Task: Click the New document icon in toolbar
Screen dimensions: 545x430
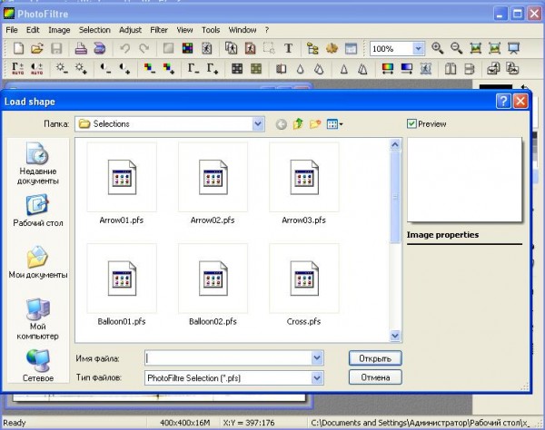Action: click(18, 48)
